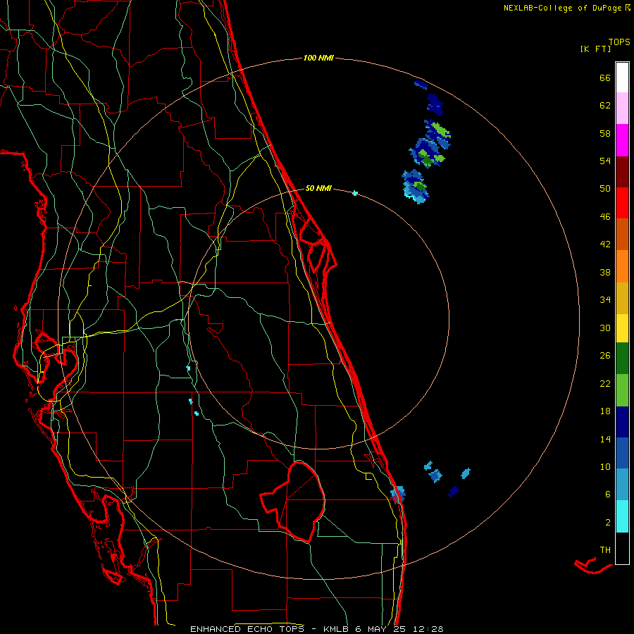The image size is (634, 634).
Task: Click the dark red 54 kft swatch
Action: [x=622, y=173]
